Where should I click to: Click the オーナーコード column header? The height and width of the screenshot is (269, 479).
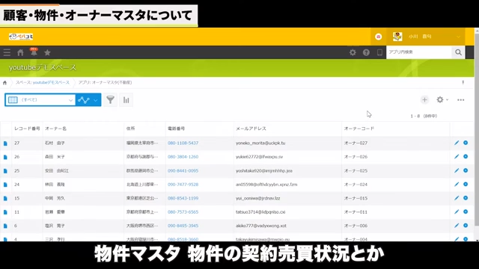pyautogui.click(x=359, y=129)
